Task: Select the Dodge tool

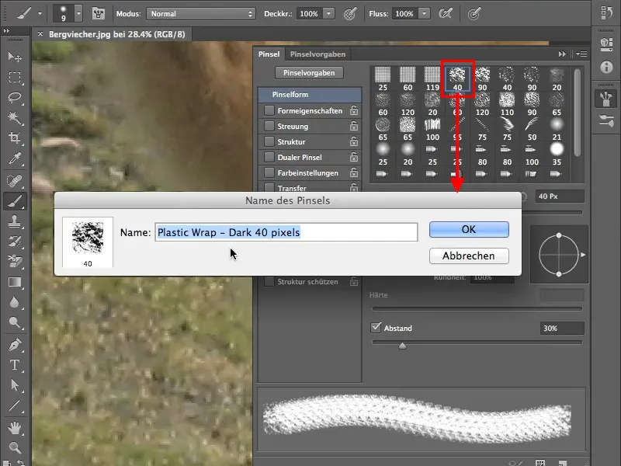Action: pyautogui.click(x=15, y=322)
